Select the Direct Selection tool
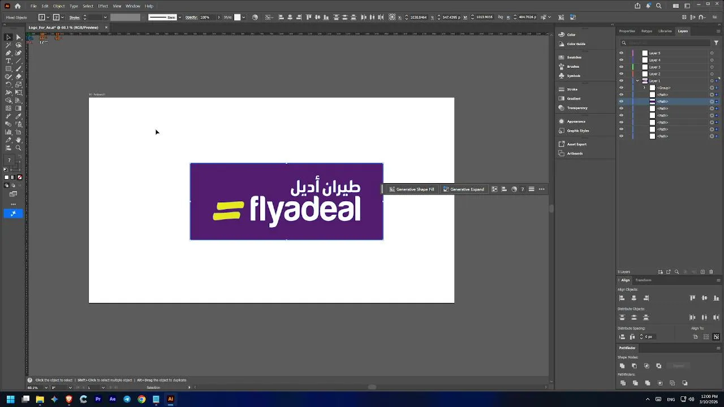The height and width of the screenshot is (407, 724). pyautogui.click(x=18, y=37)
